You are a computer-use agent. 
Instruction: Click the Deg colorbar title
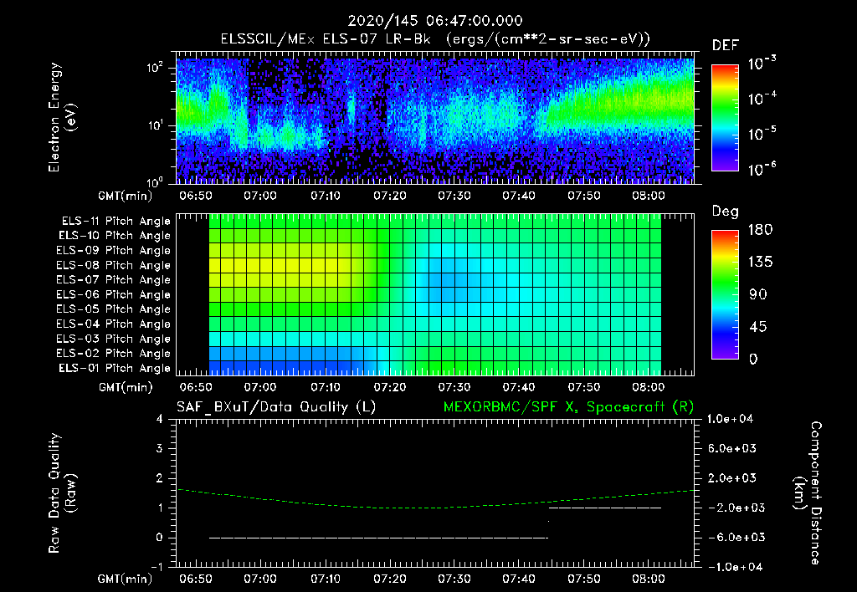[x=726, y=212]
